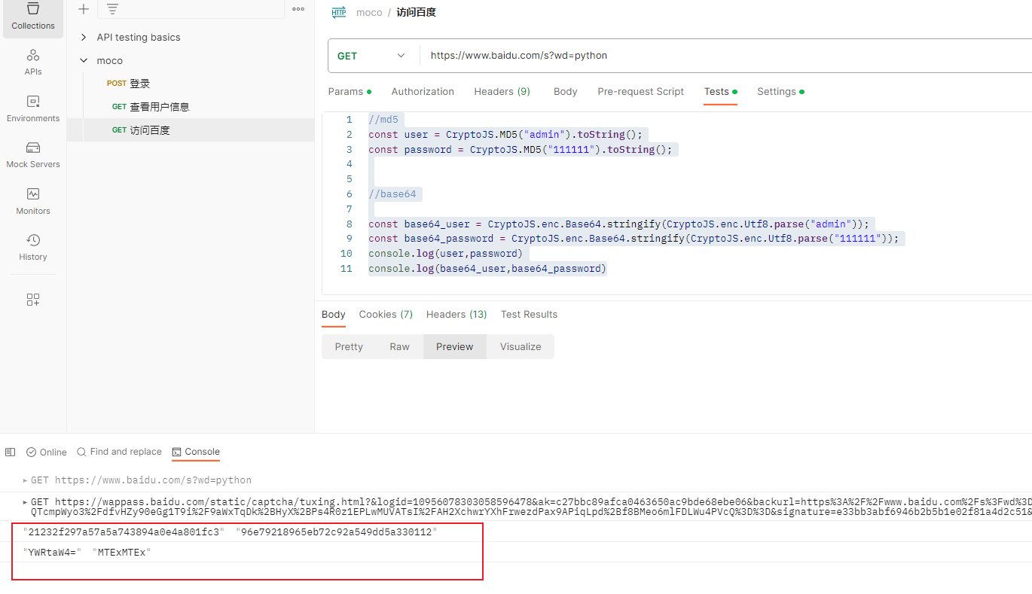Open the Monitors panel
This screenshot has width=1032, height=594.
pyautogui.click(x=32, y=202)
